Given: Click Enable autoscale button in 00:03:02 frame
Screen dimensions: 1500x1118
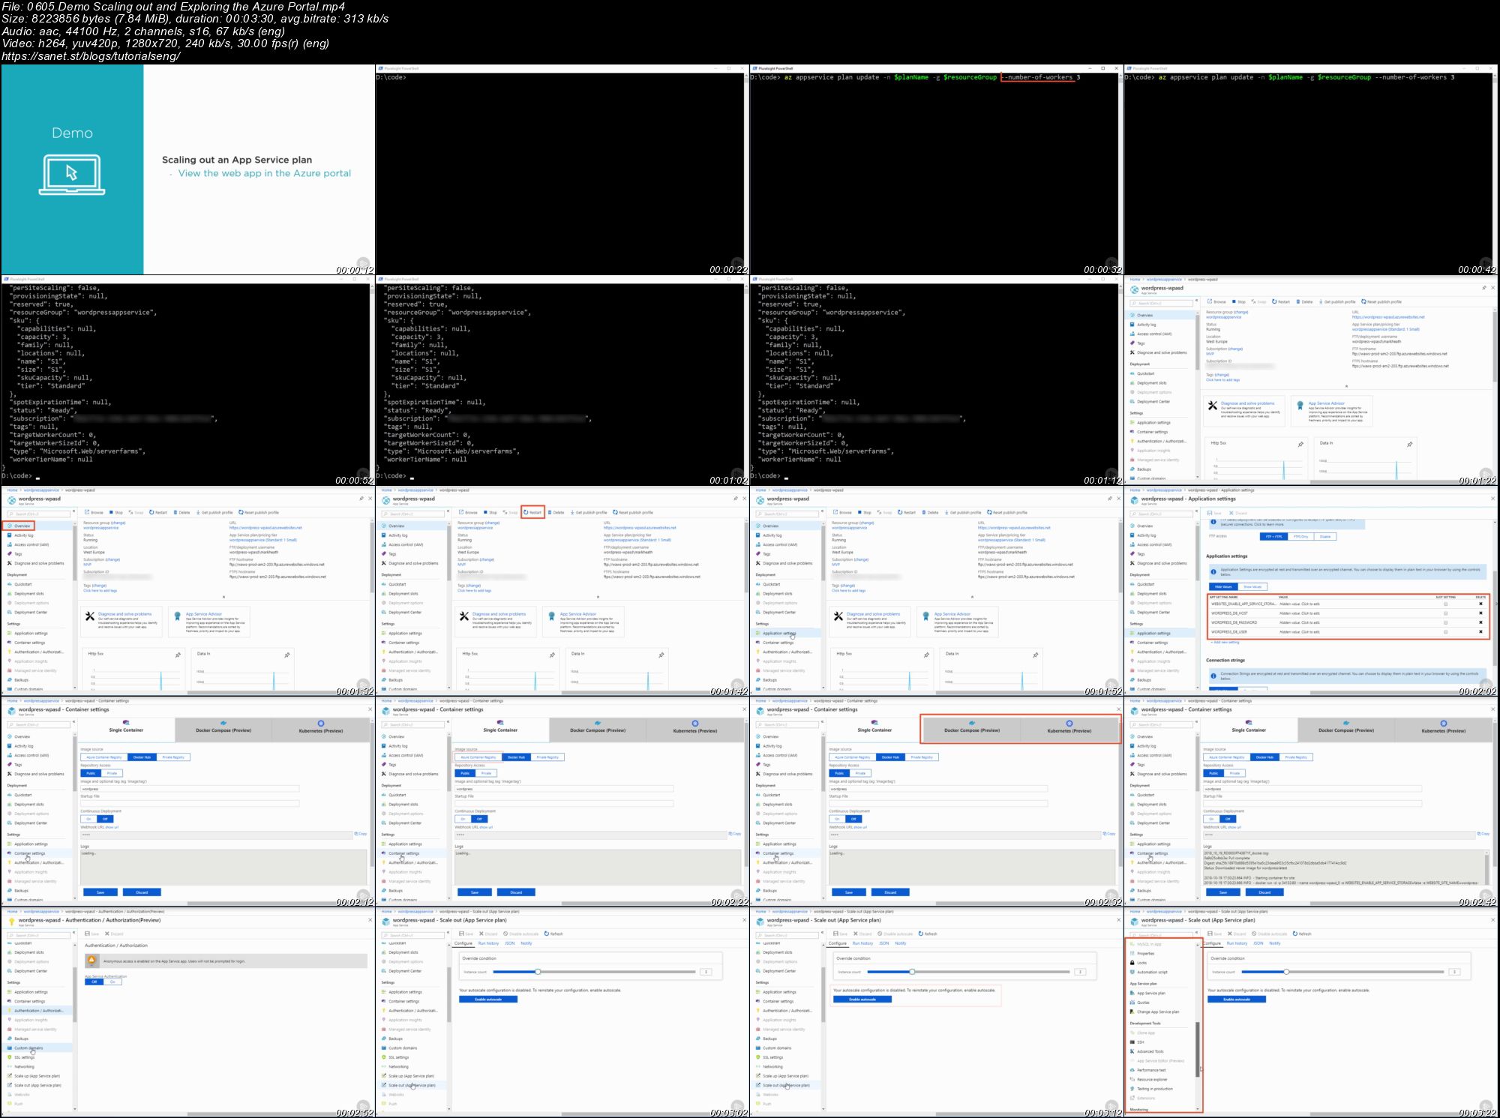Looking at the screenshot, I should pos(488,999).
